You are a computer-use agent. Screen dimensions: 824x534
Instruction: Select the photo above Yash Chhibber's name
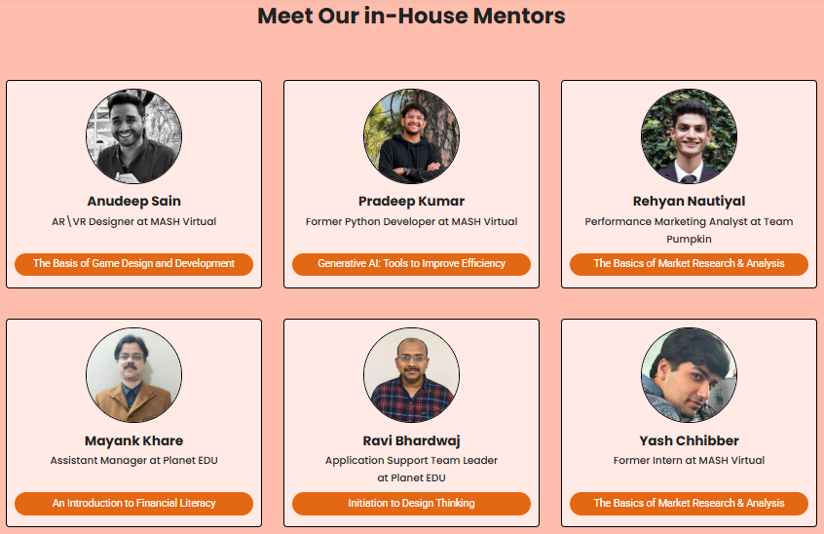pos(689,375)
